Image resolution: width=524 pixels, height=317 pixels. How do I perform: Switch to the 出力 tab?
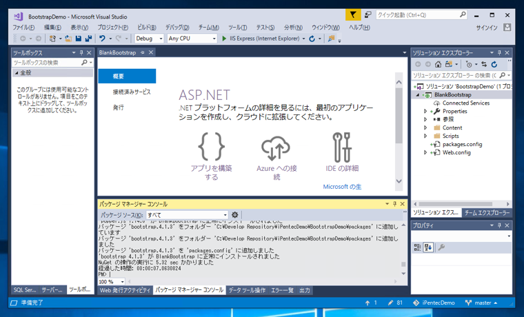(x=305, y=290)
